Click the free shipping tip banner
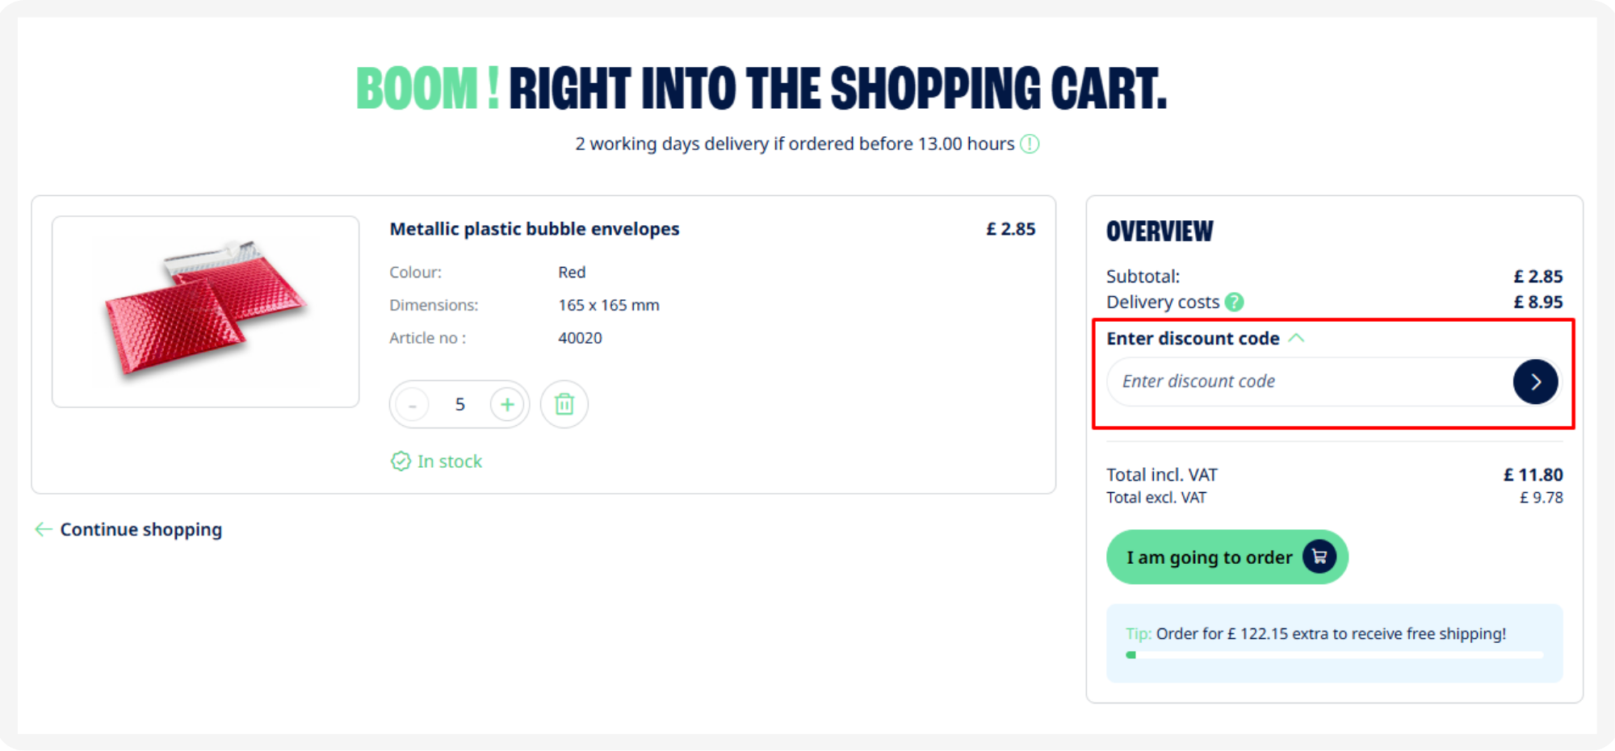1615x751 pixels. 1334,643
